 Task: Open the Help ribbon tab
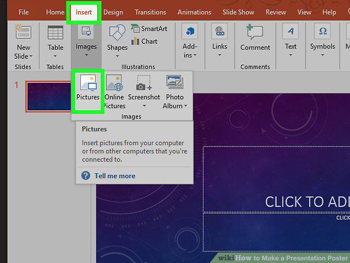[x=329, y=12]
